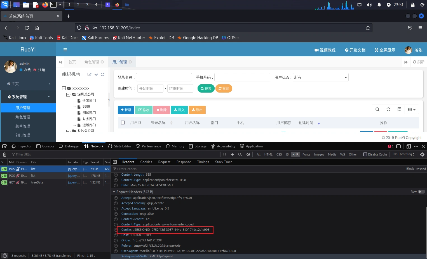
Task: Bookmark this page with the star icon
Action: click(x=368, y=28)
